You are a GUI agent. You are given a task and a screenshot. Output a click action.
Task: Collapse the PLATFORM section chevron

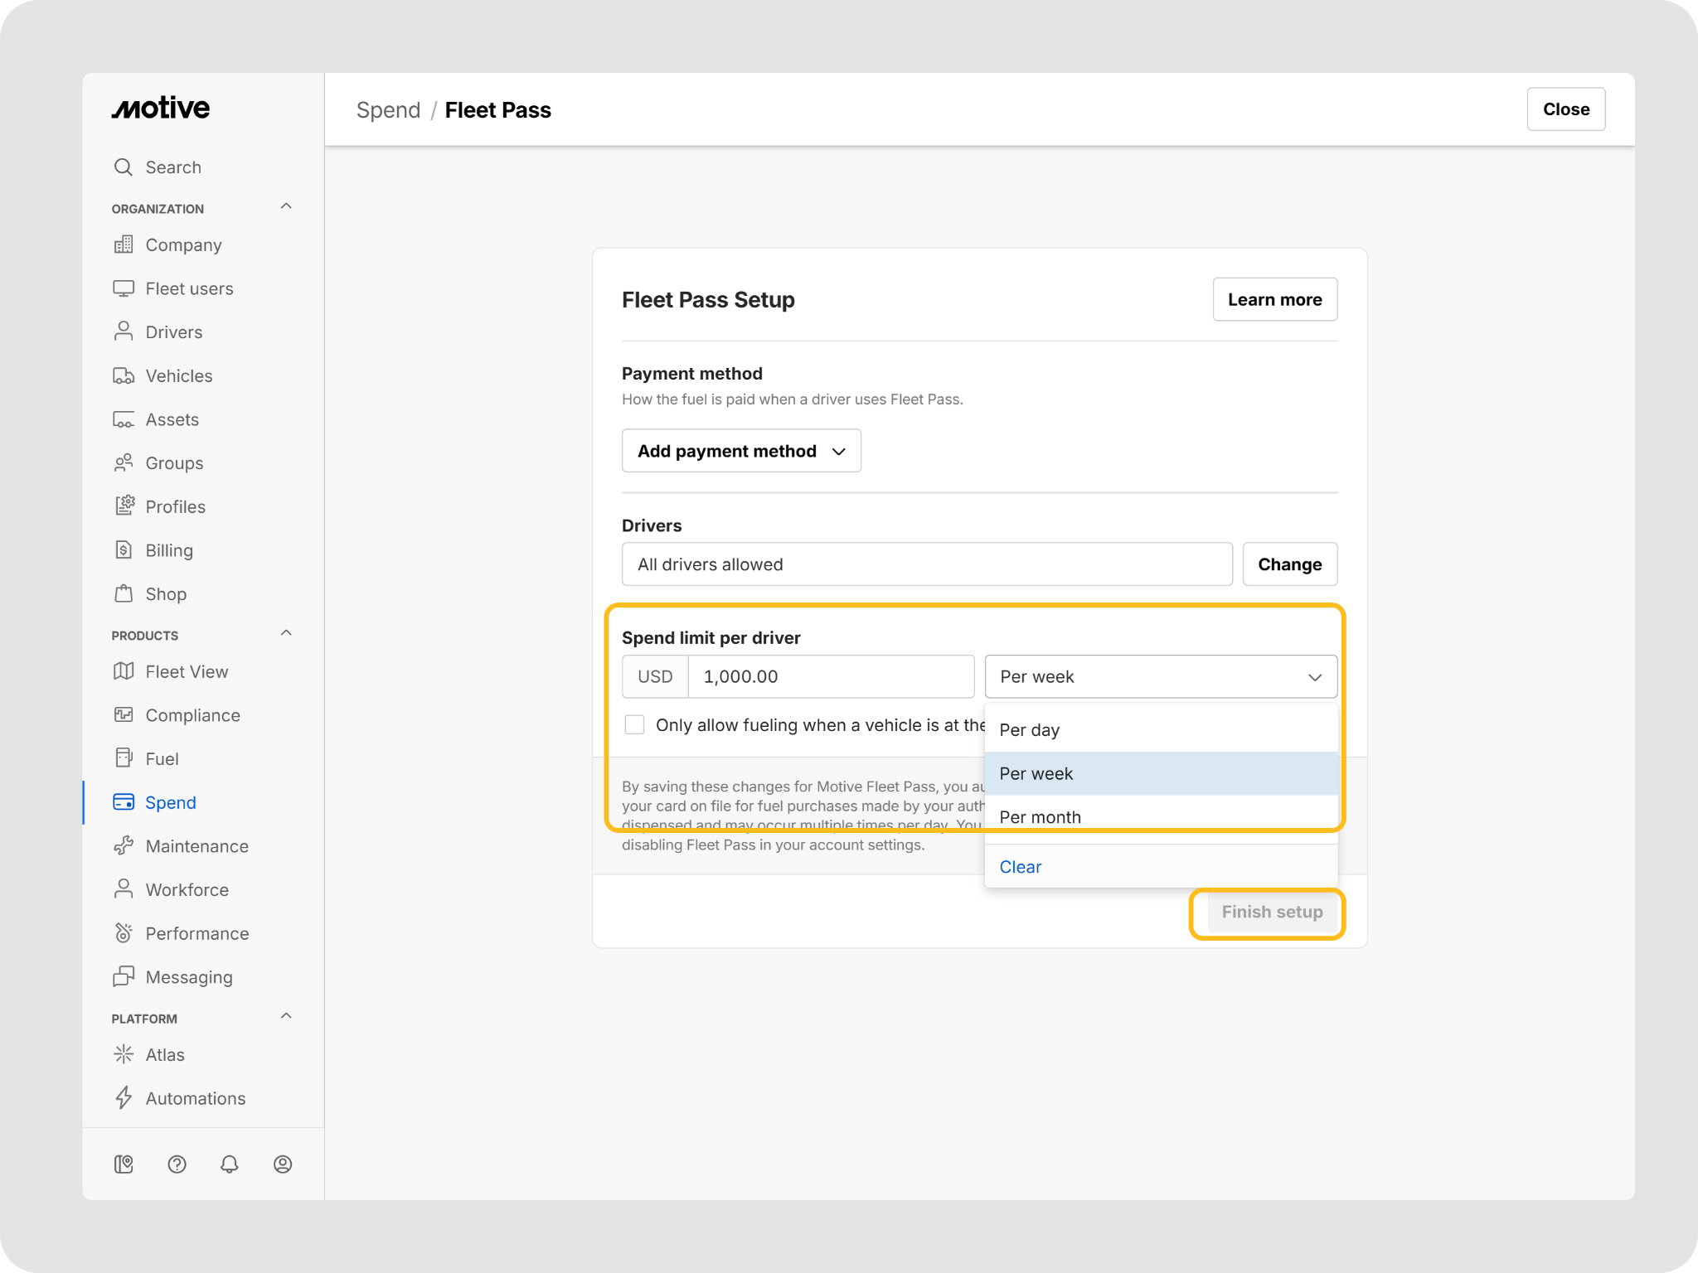pyautogui.click(x=286, y=1017)
